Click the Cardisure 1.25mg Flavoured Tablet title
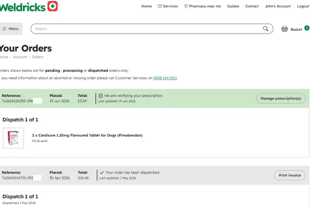The height and width of the screenshot is (206, 310). tap(87, 136)
